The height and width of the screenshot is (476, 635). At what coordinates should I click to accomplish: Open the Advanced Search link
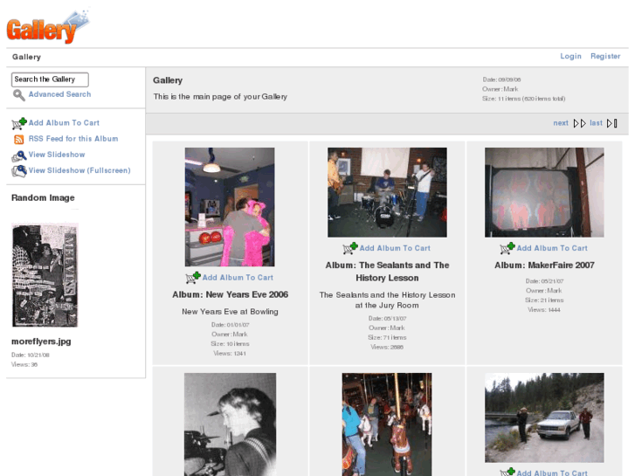point(59,94)
